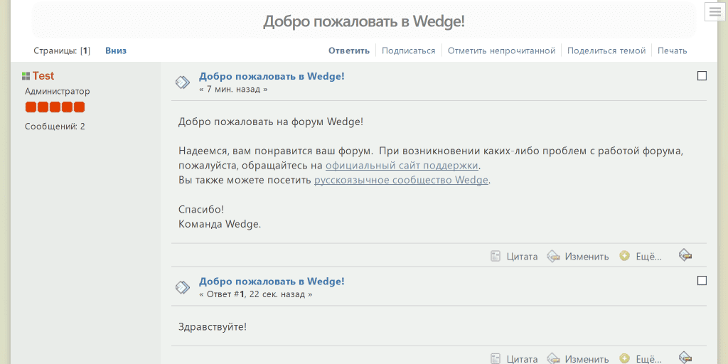The height and width of the screenshot is (364, 728).
Task: Jump to bottom using the Вниз link
Action: (x=116, y=50)
